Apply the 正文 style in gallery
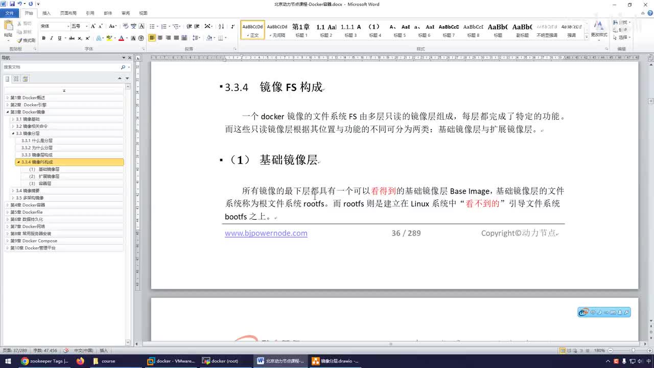 point(253,30)
